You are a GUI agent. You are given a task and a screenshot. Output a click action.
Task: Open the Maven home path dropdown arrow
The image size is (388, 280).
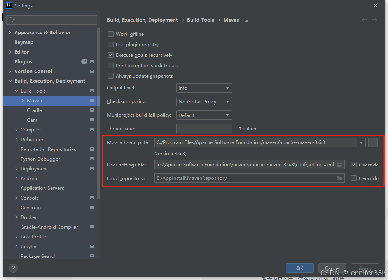(361, 142)
